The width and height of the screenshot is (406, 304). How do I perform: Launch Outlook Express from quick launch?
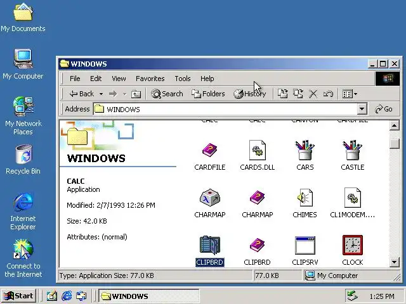[81, 296]
